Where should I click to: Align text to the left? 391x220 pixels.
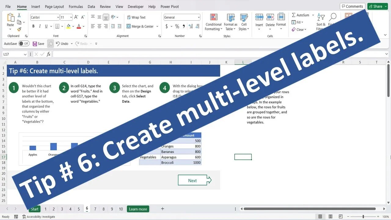pyautogui.click(x=93, y=27)
